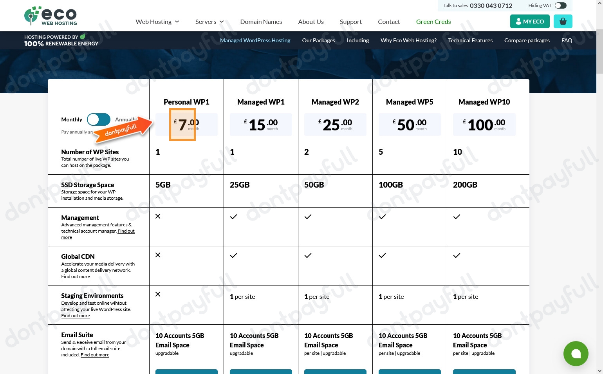The height and width of the screenshot is (374, 603).
Task: Click Personal WP1 Staging Environments cross mark
Action: pos(158,294)
